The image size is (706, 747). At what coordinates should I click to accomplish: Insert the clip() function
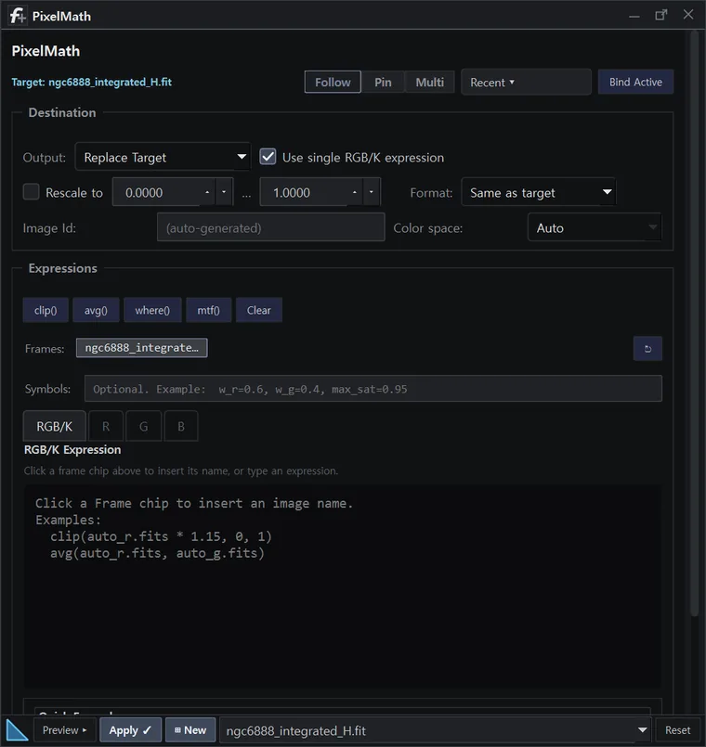(46, 310)
